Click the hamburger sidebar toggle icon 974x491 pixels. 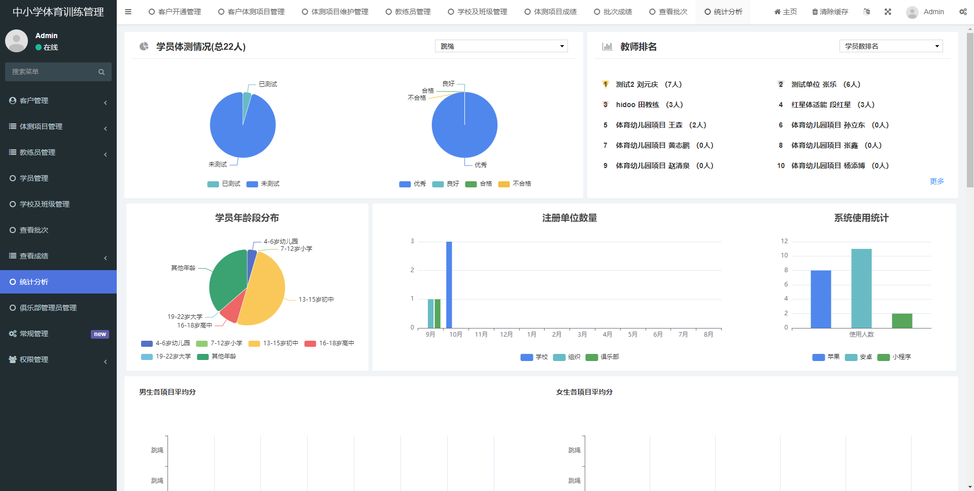point(128,12)
